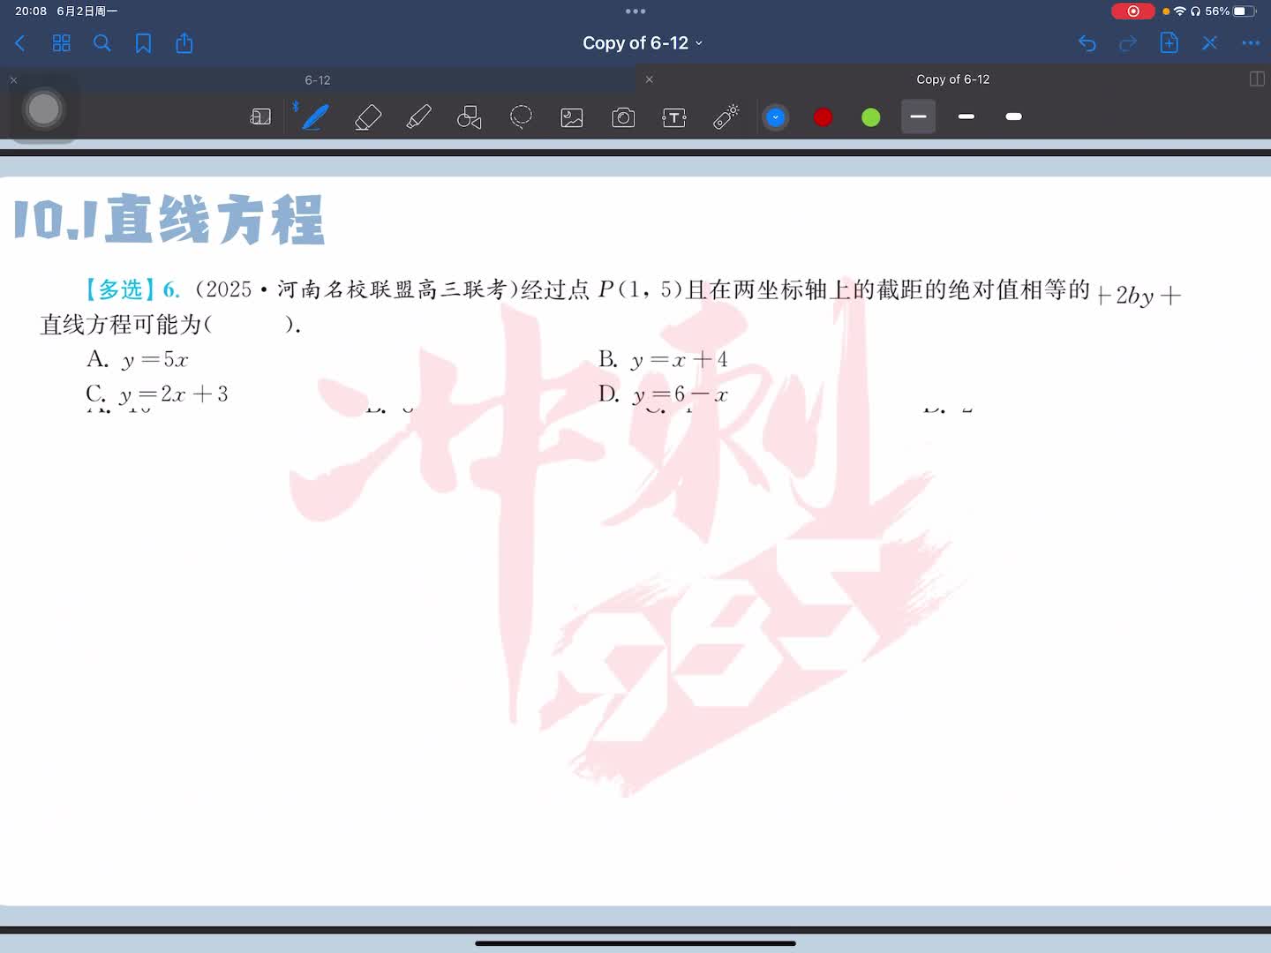Insert a picture with the Image tool

click(572, 116)
